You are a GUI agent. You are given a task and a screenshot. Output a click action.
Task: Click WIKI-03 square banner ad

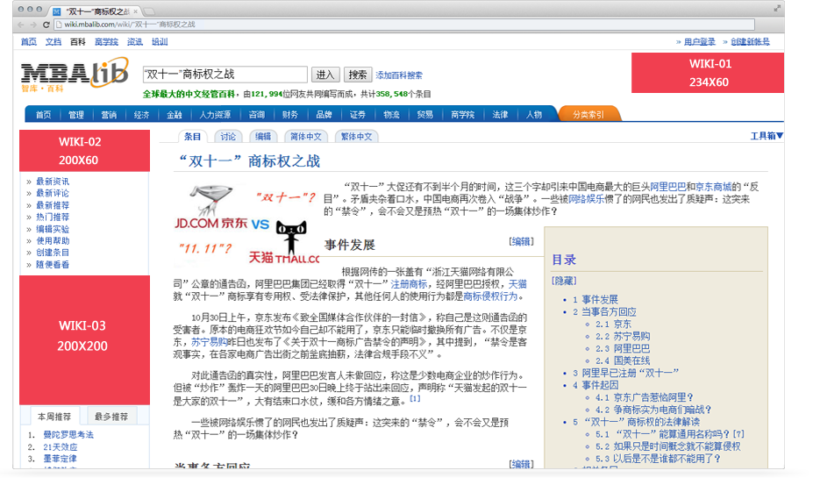point(84,339)
